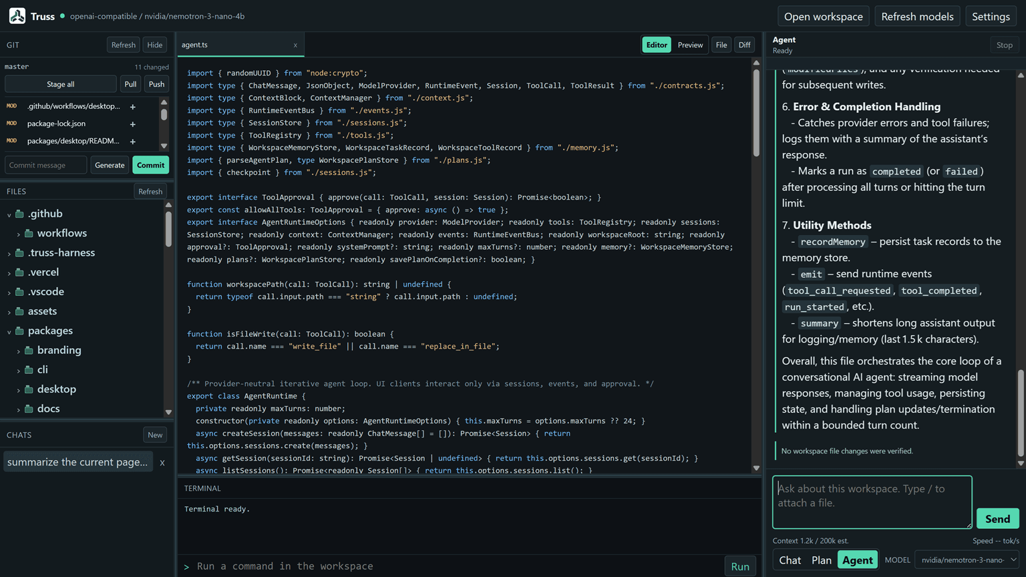Switch to Diff view
The height and width of the screenshot is (577, 1026).
pyautogui.click(x=745, y=45)
